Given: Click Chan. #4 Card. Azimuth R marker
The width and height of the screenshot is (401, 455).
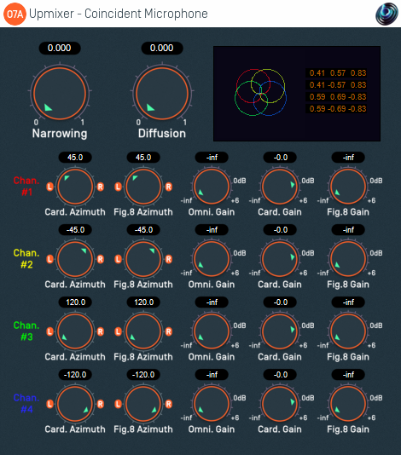Looking at the screenshot, I should [101, 404].
